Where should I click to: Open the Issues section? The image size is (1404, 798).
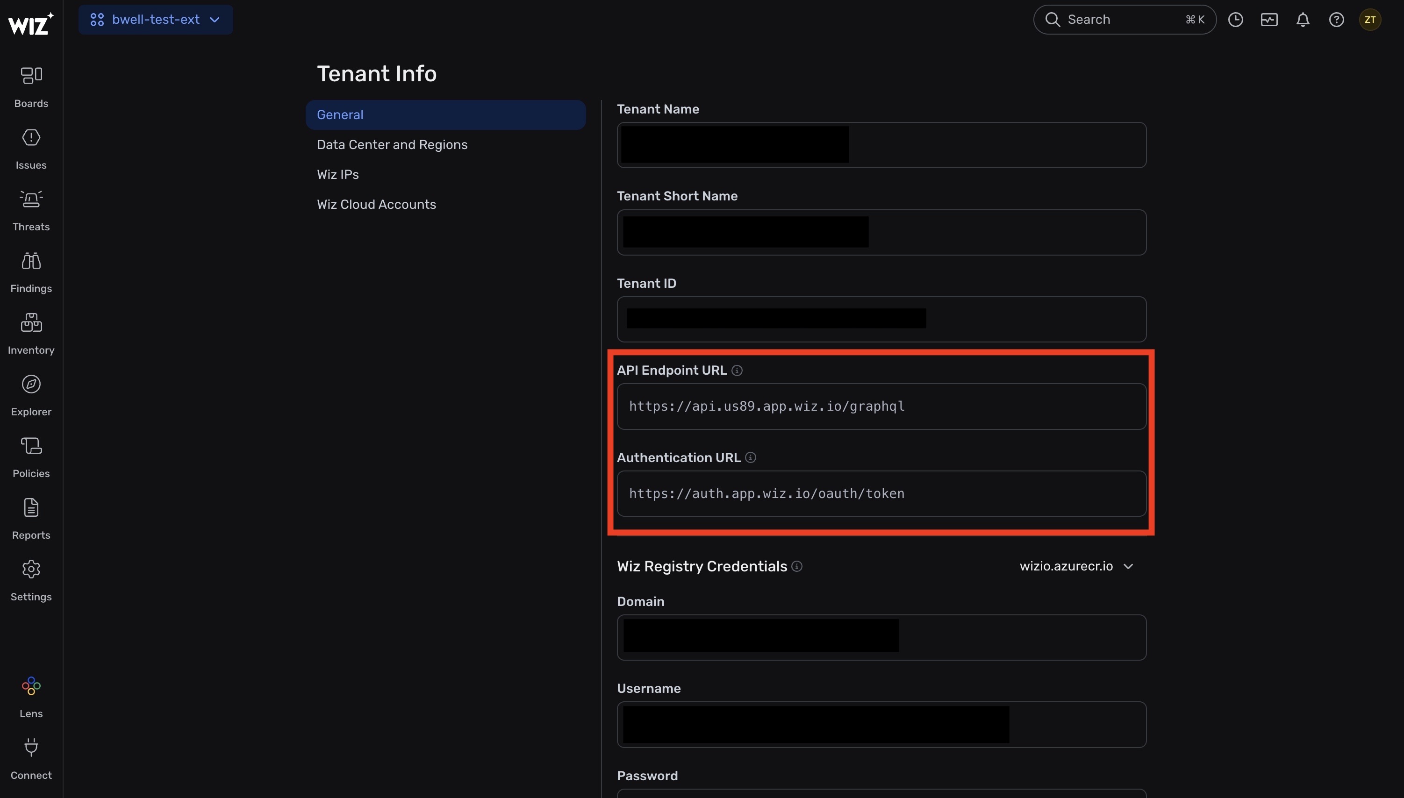pos(31,149)
